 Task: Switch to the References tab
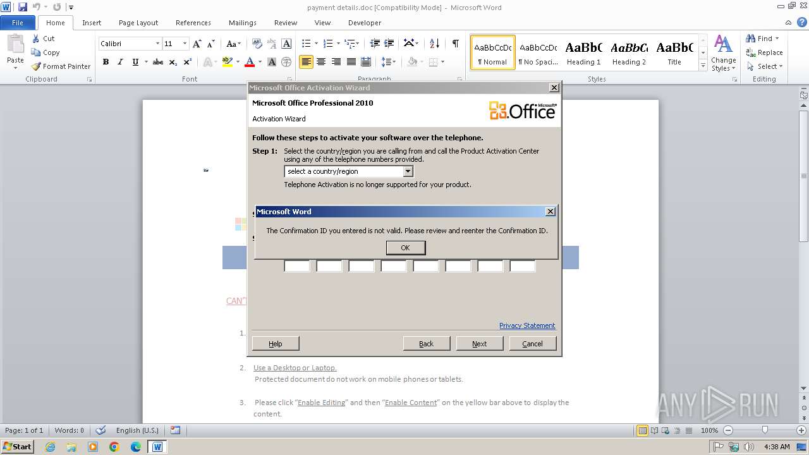[x=193, y=23]
